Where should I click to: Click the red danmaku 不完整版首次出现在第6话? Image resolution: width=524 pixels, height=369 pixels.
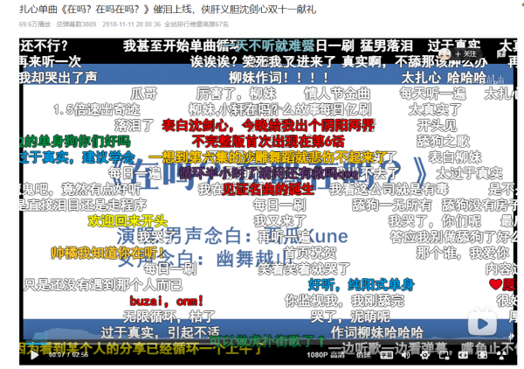[x=268, y=142]
